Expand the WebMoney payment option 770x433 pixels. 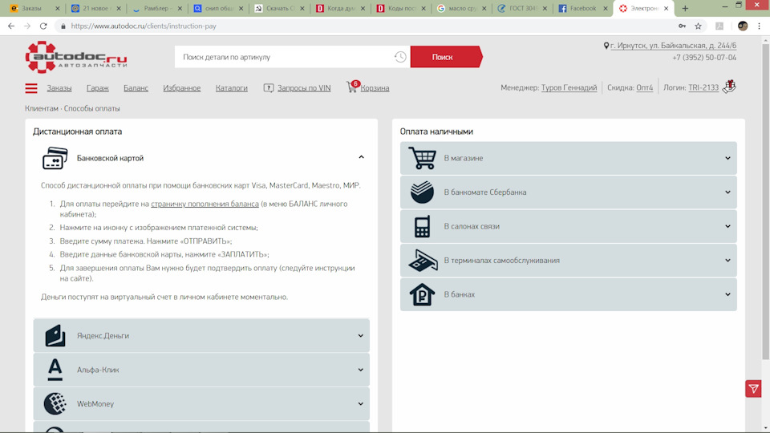coord(201,403)
